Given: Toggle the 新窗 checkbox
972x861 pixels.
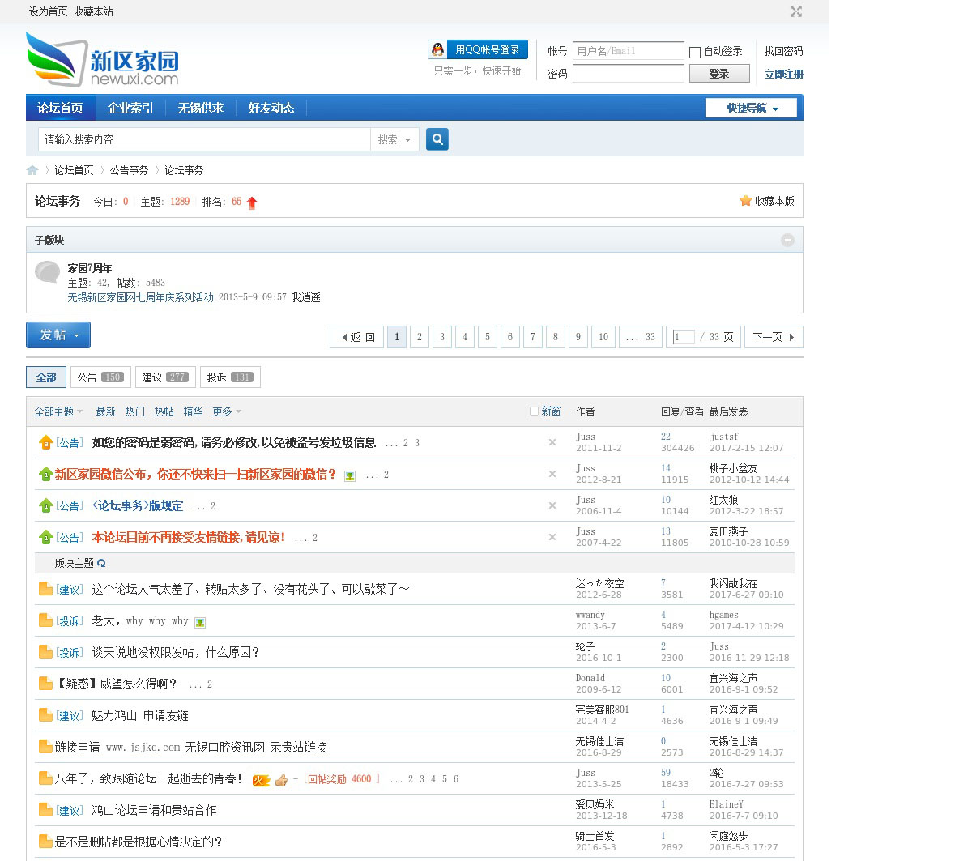Looking at the screenshot, I should [x=534, y=411].
